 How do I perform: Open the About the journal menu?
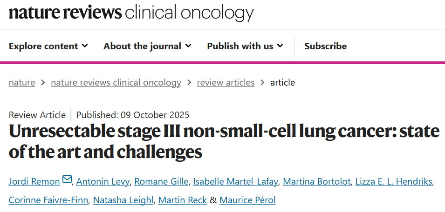(x=147, y=46)
